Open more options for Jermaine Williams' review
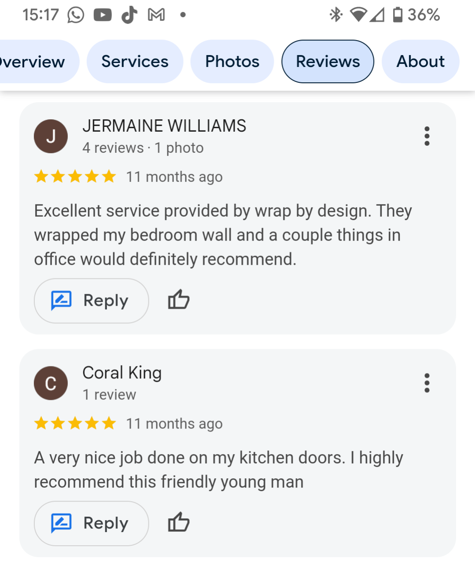 427,136
